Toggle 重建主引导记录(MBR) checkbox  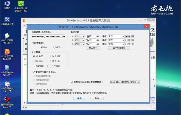44,72
